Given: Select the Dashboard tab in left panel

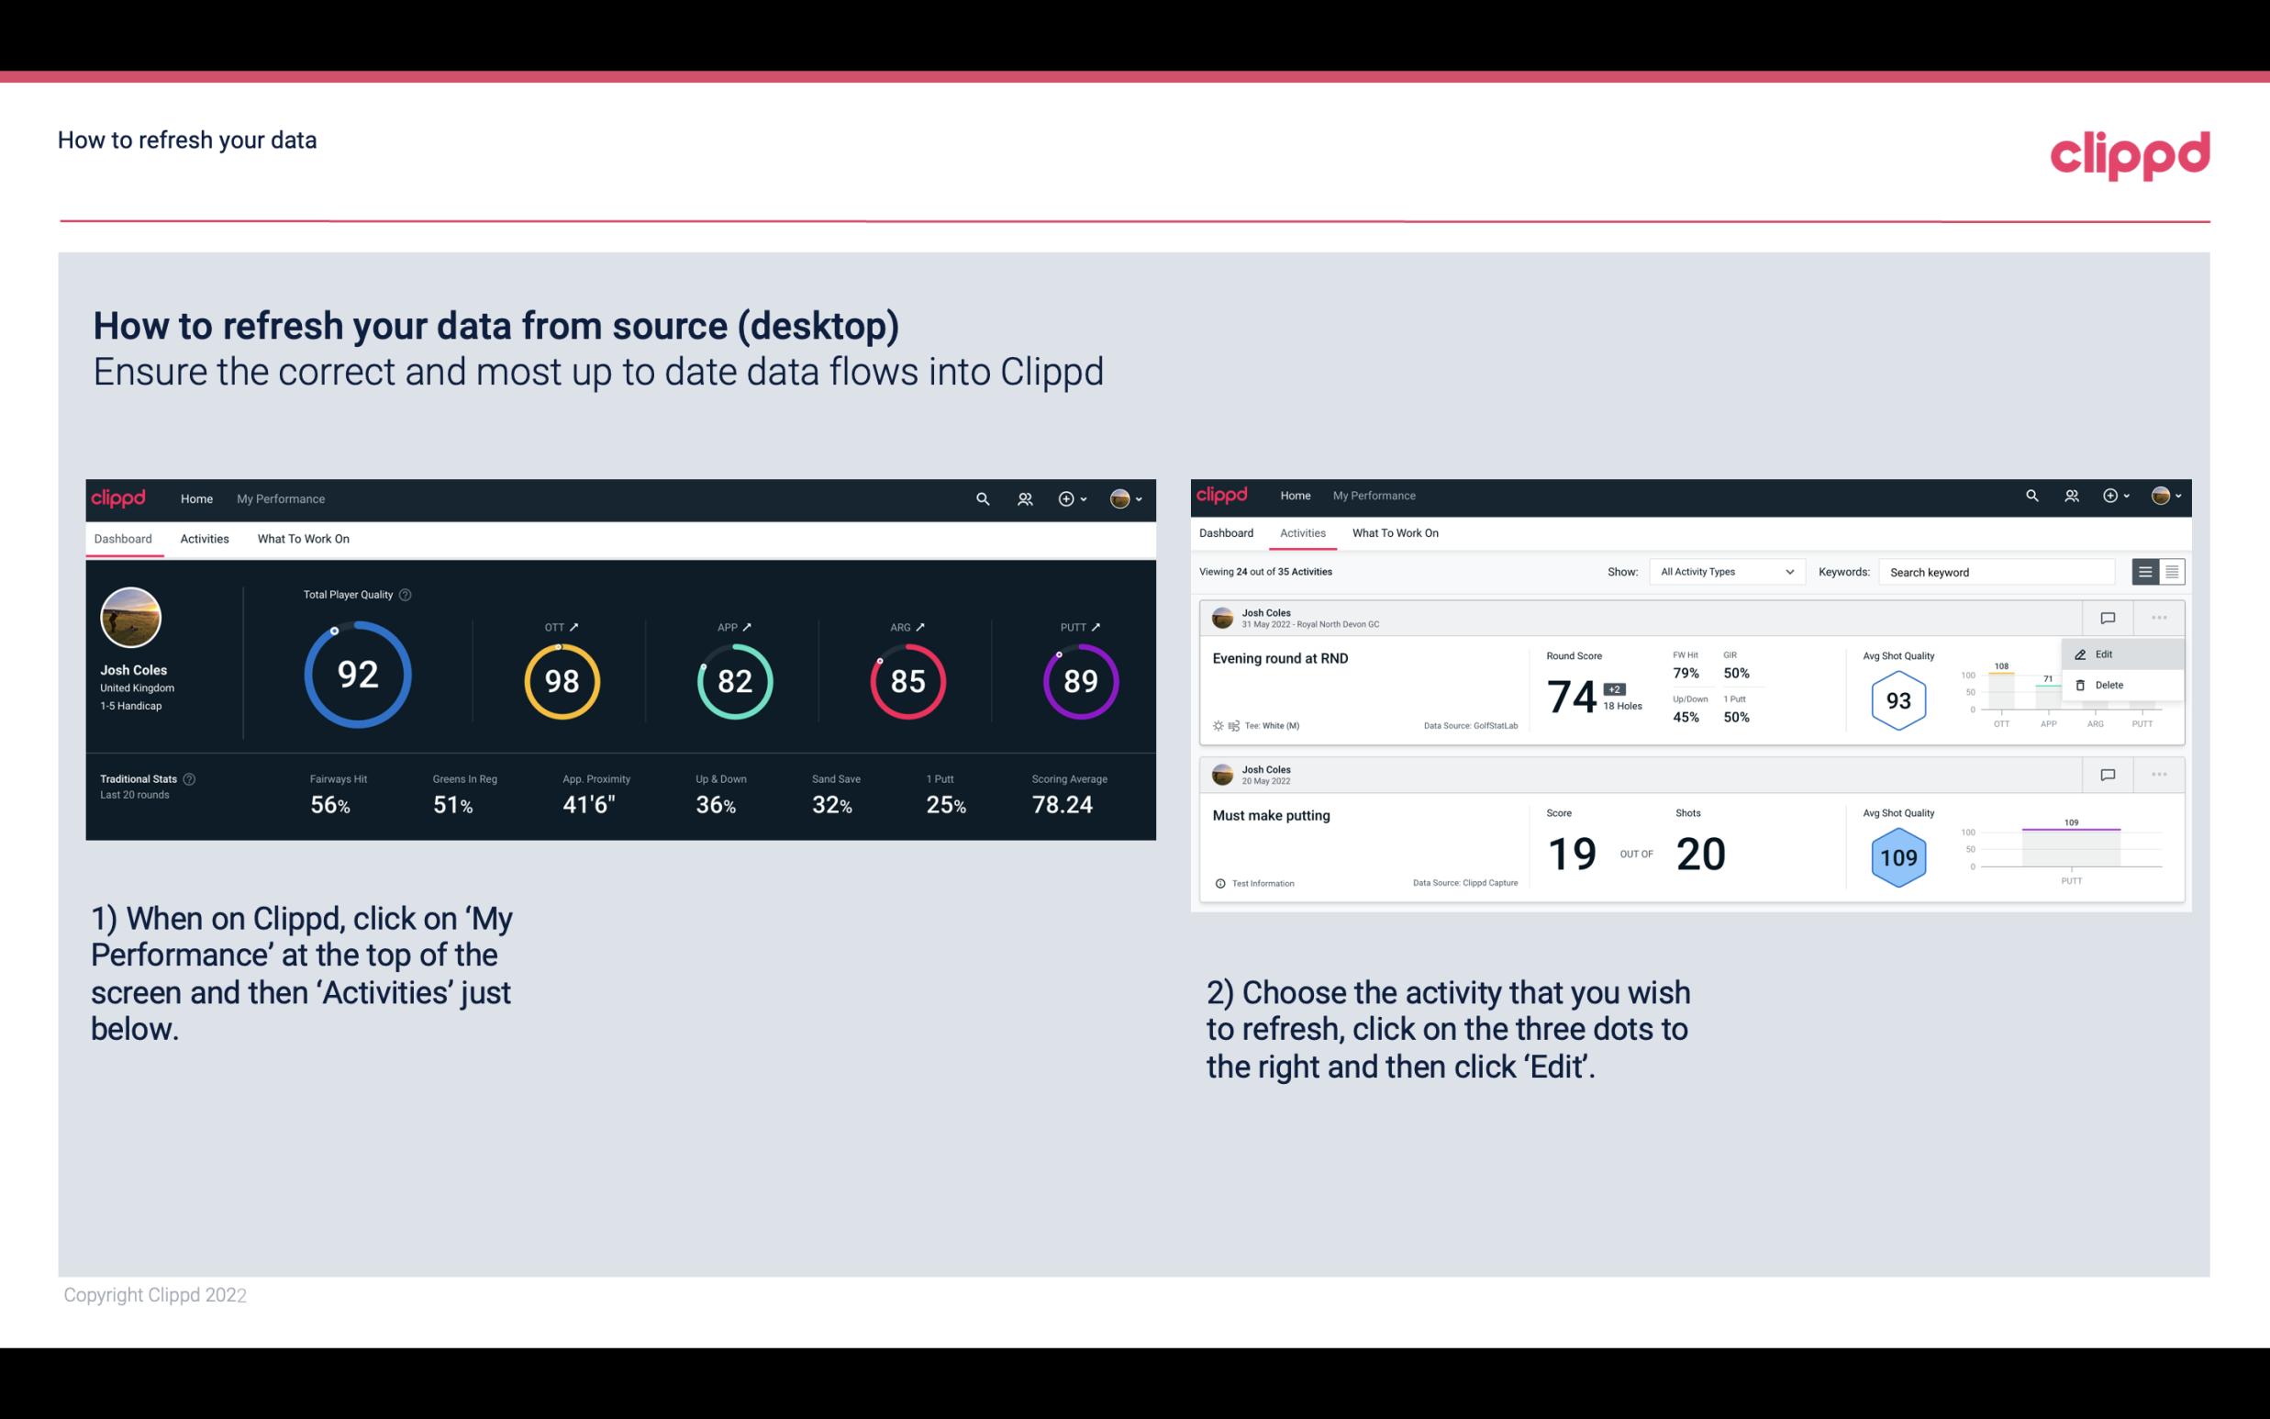Looking at the screenshot, I should coord(124,538).
